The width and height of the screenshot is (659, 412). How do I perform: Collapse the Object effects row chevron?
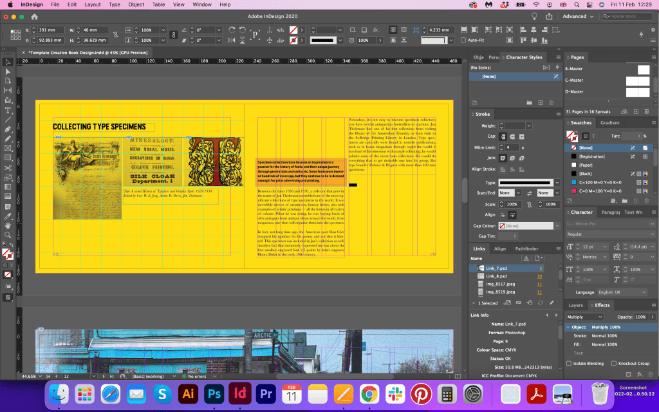coord(568,328)
